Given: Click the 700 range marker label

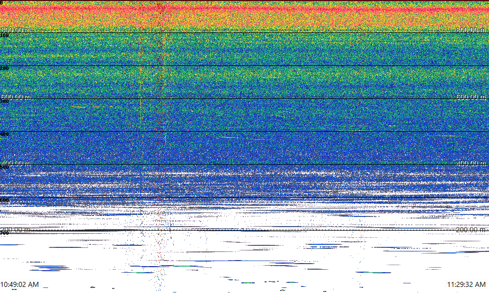Looking at the screenshot, I should (x=5, y=233).
